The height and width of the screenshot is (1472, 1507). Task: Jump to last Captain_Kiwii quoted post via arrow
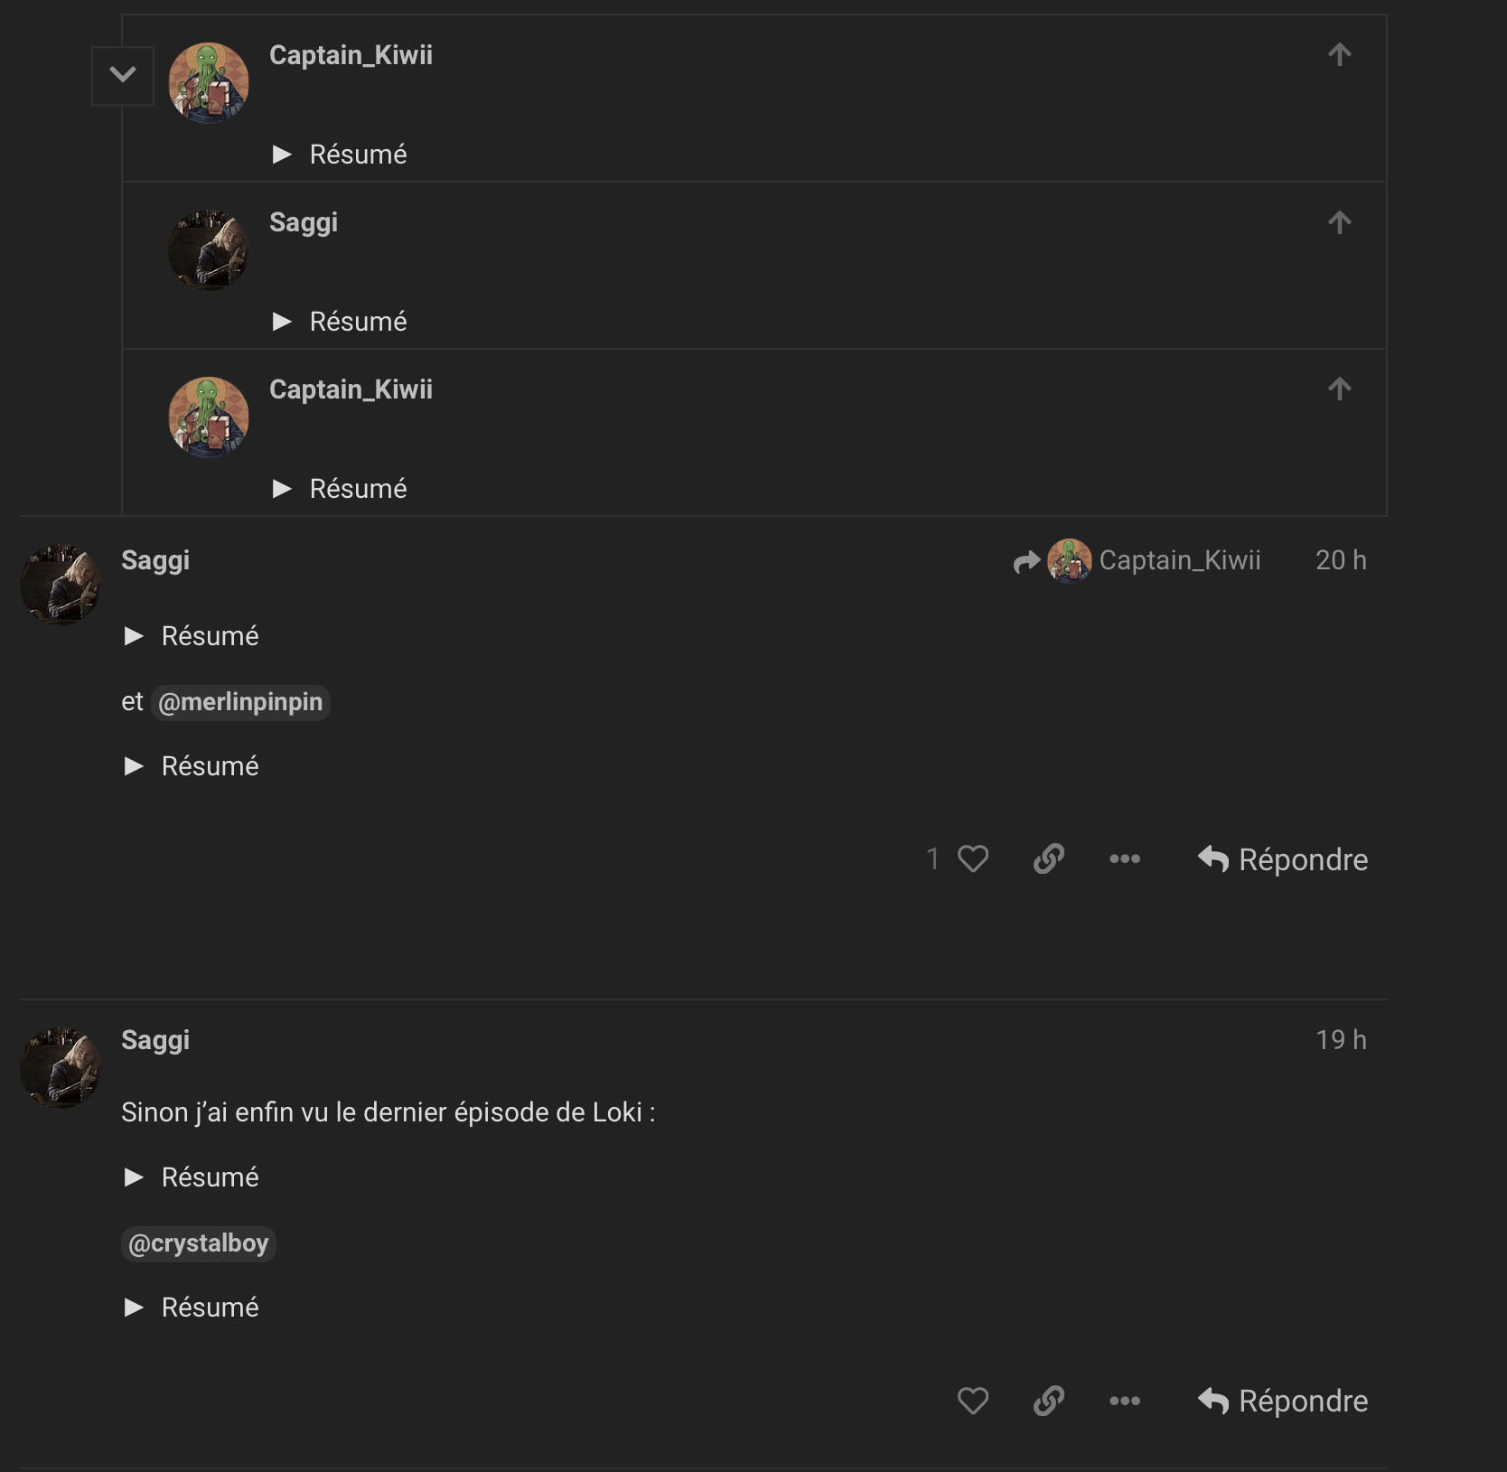(x=1340, y=389)
